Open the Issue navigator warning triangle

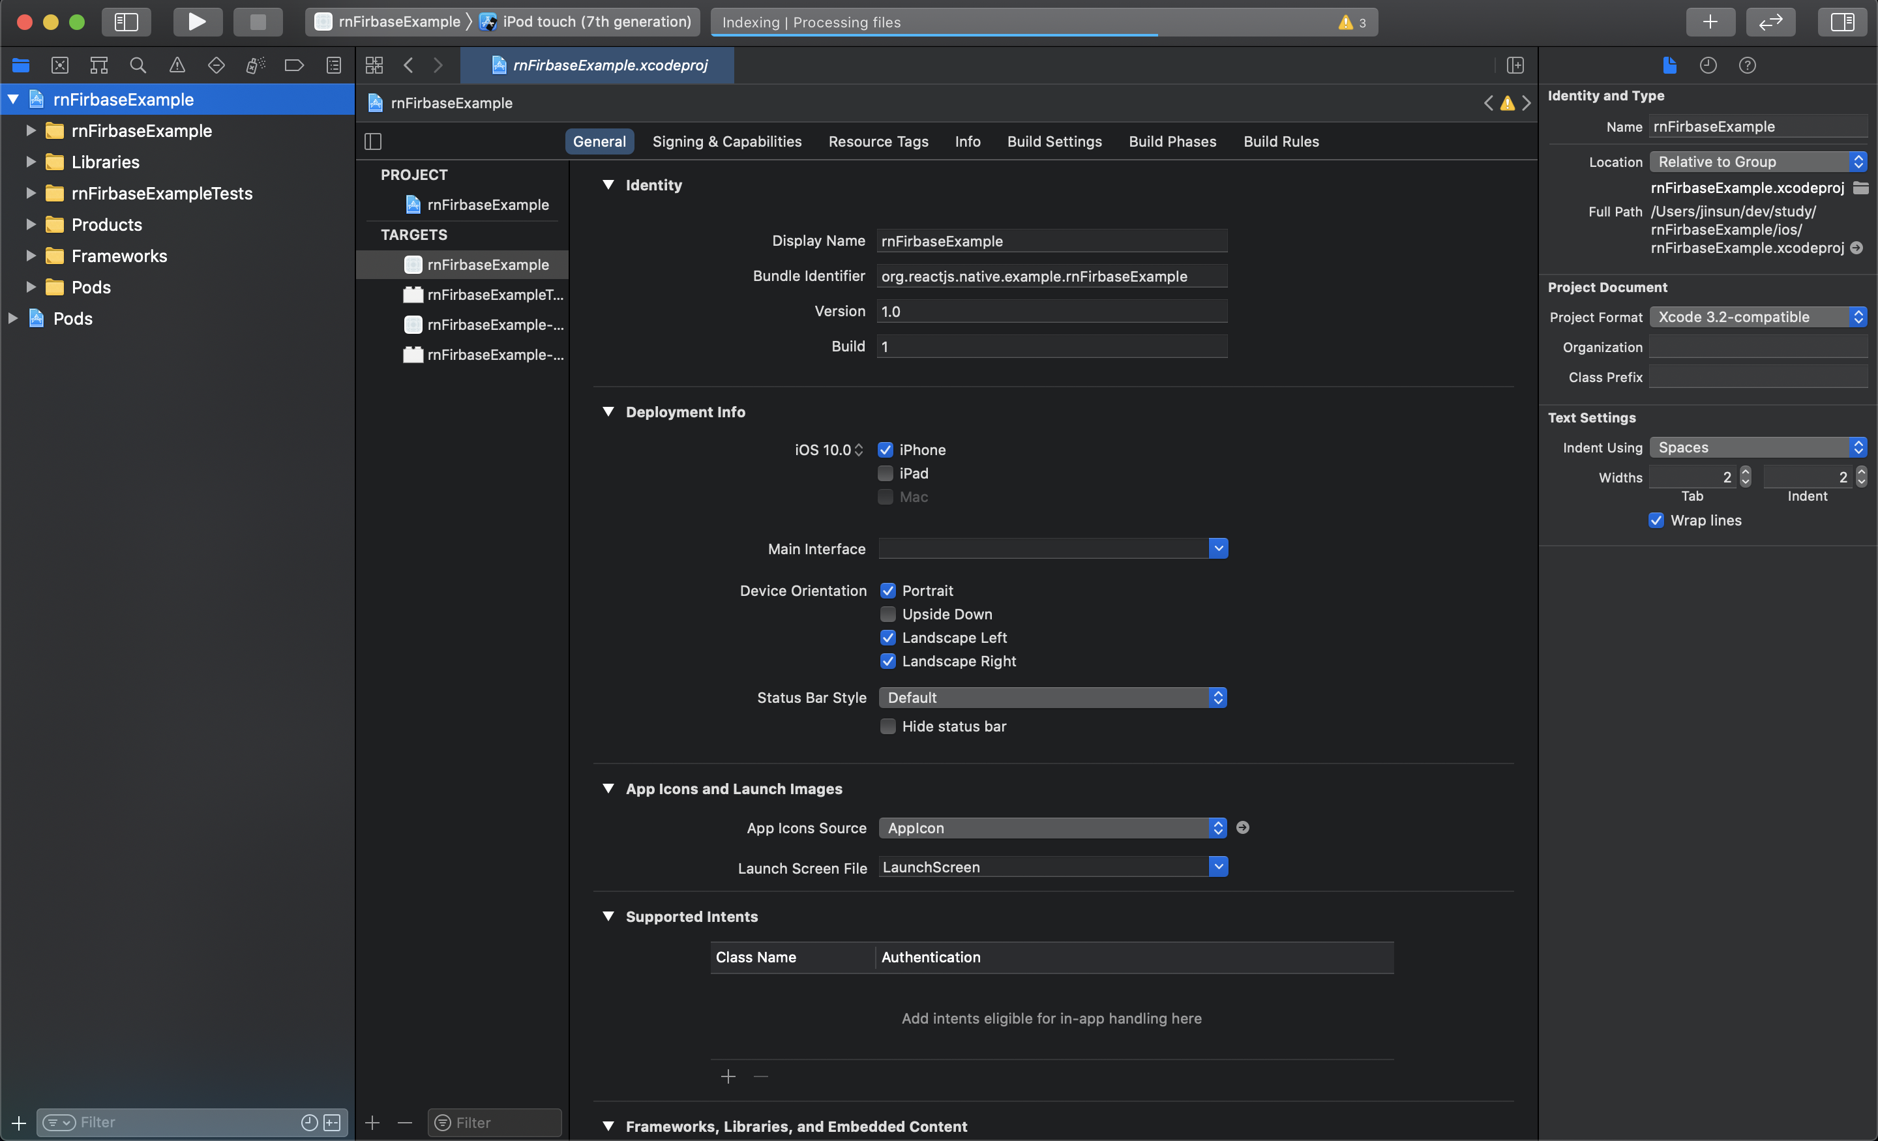[177, 66]
